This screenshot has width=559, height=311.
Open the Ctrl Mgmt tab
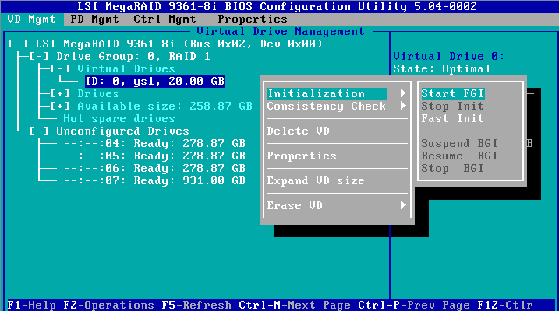(165, 19)
